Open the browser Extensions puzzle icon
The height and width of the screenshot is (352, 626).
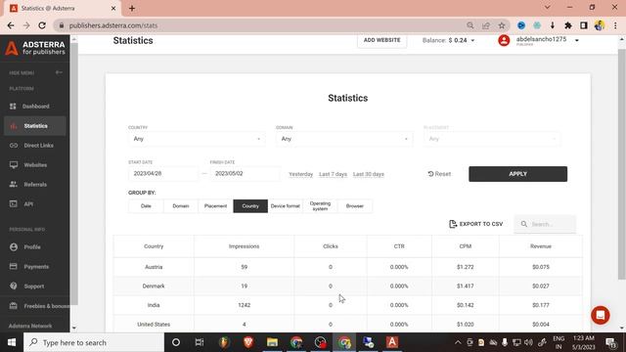click(567, 25)
